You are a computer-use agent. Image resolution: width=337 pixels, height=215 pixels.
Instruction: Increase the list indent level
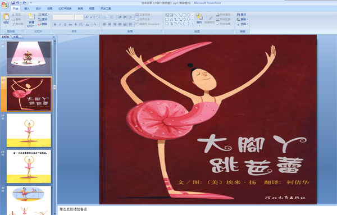[x=125, y=17]
